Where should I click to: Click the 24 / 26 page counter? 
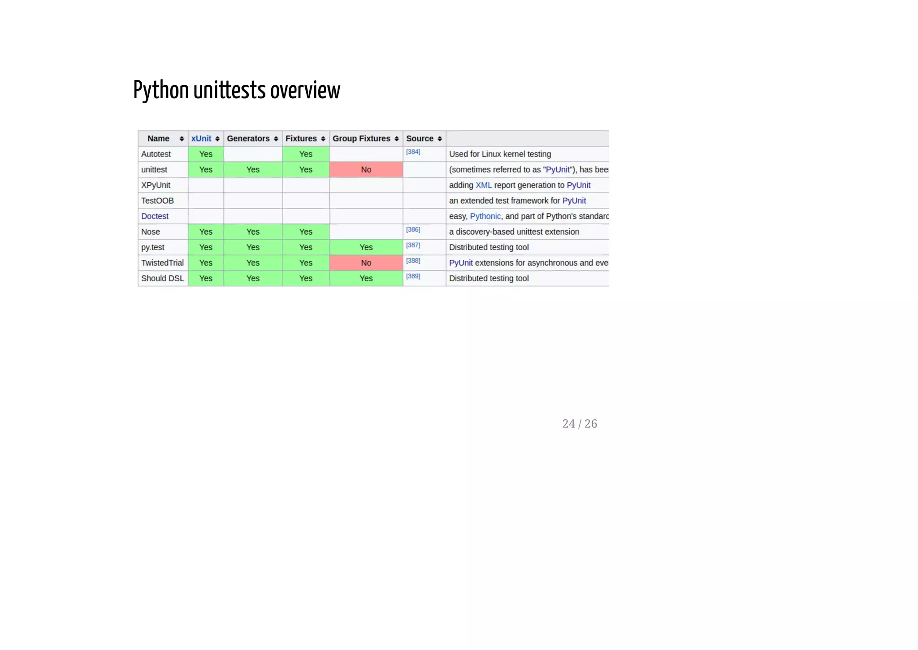click(579, 424)
